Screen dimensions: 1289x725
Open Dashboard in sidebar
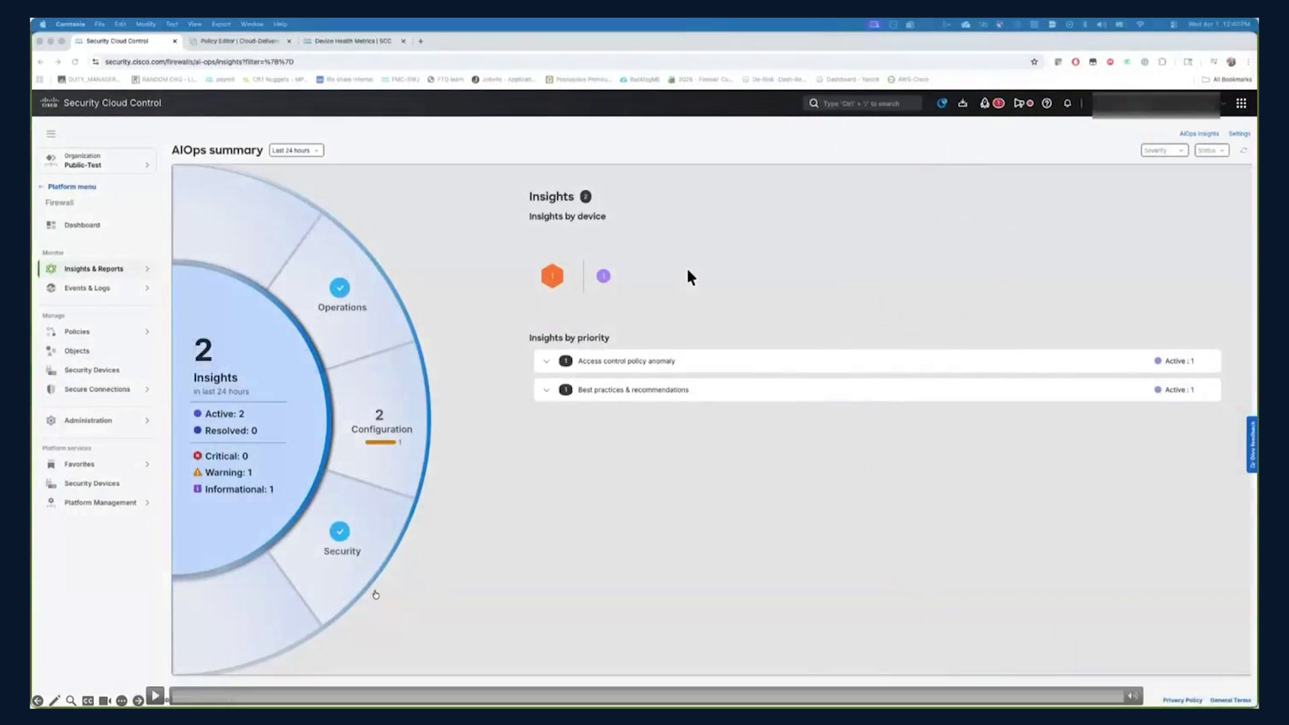click(x=82, y=226)
